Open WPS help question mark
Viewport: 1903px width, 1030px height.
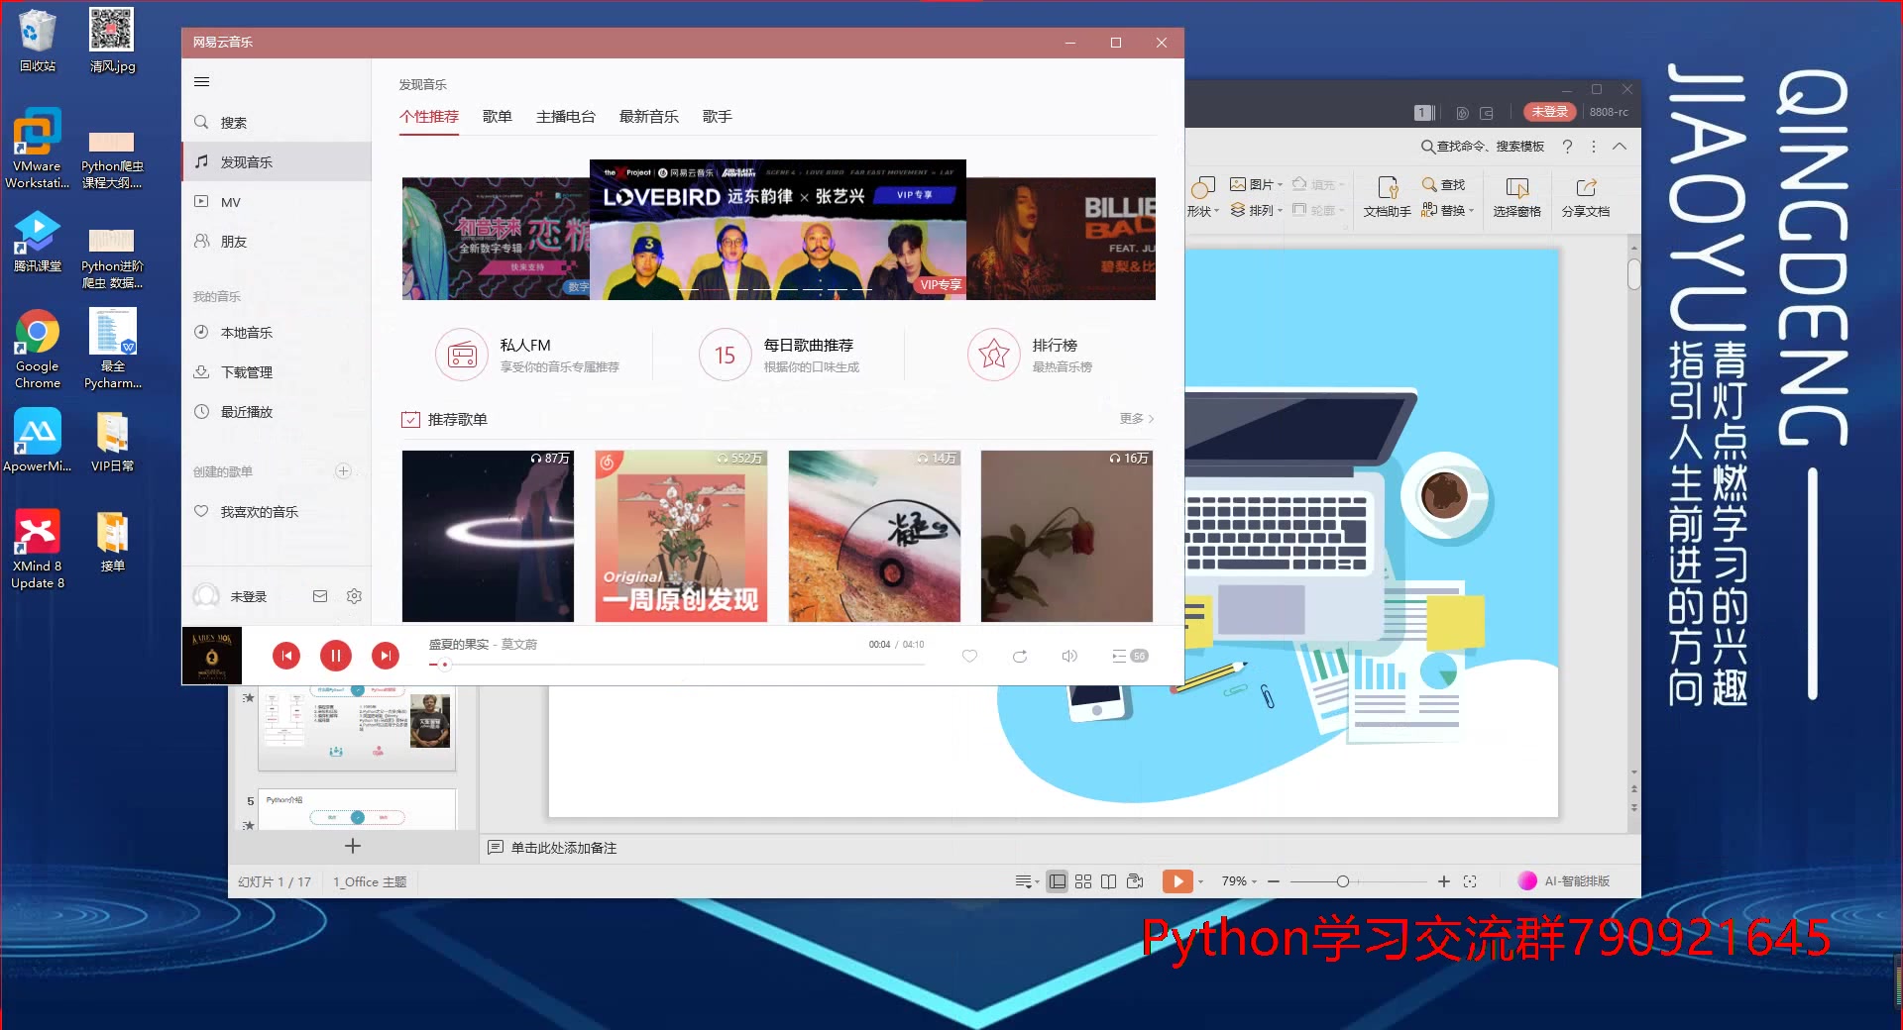point(1567,147)
